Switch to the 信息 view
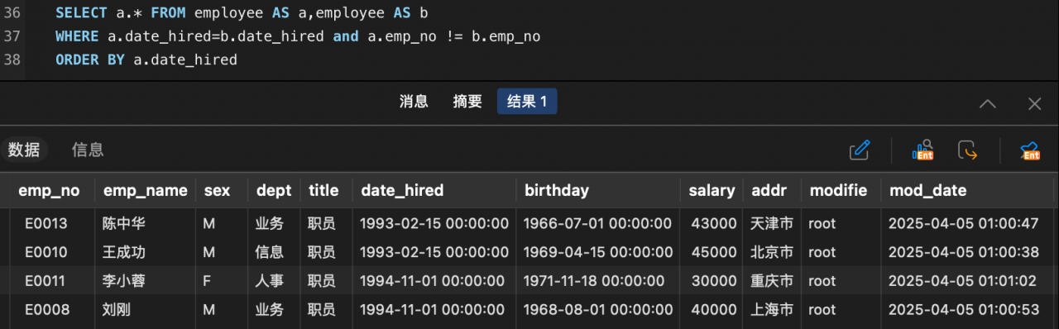 click(88, 150)
